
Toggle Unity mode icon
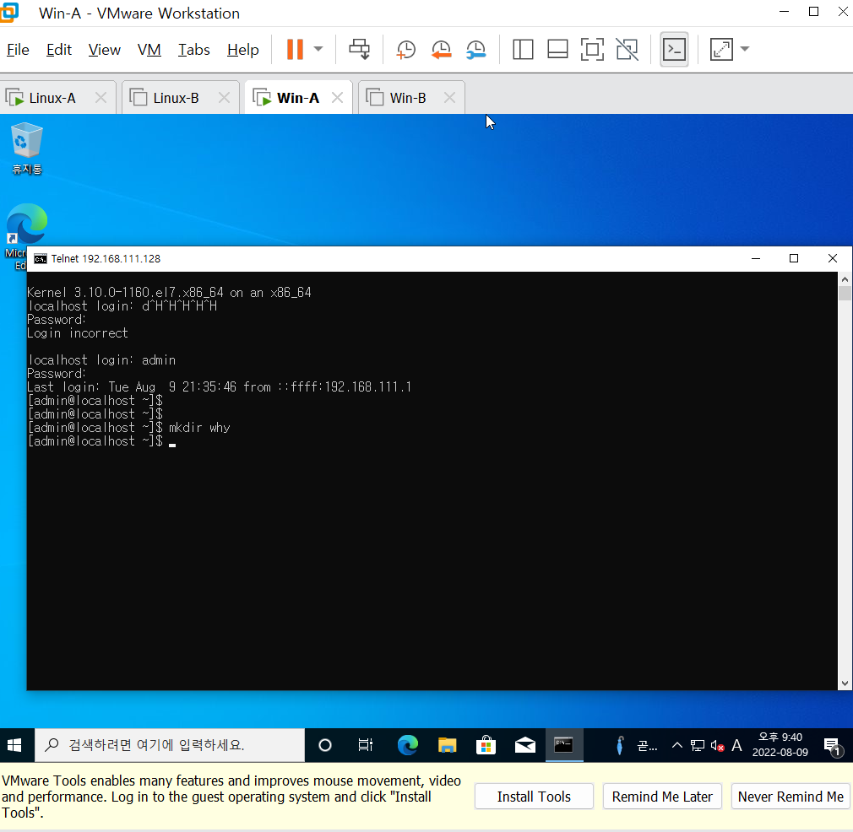pos(628,50)
